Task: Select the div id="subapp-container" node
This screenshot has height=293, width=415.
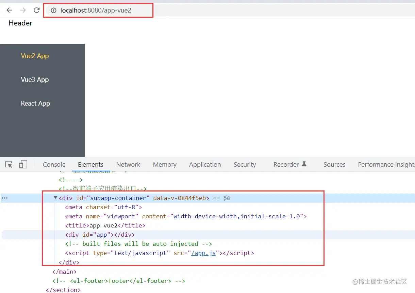Action: coord(134,198)
